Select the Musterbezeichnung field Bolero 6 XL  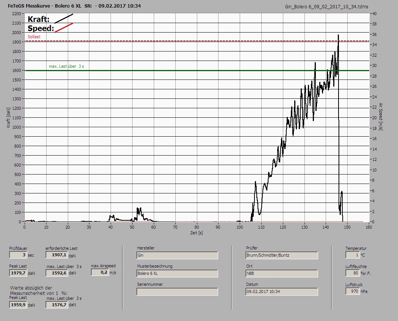pyautogui.click(x=177, y=273)
